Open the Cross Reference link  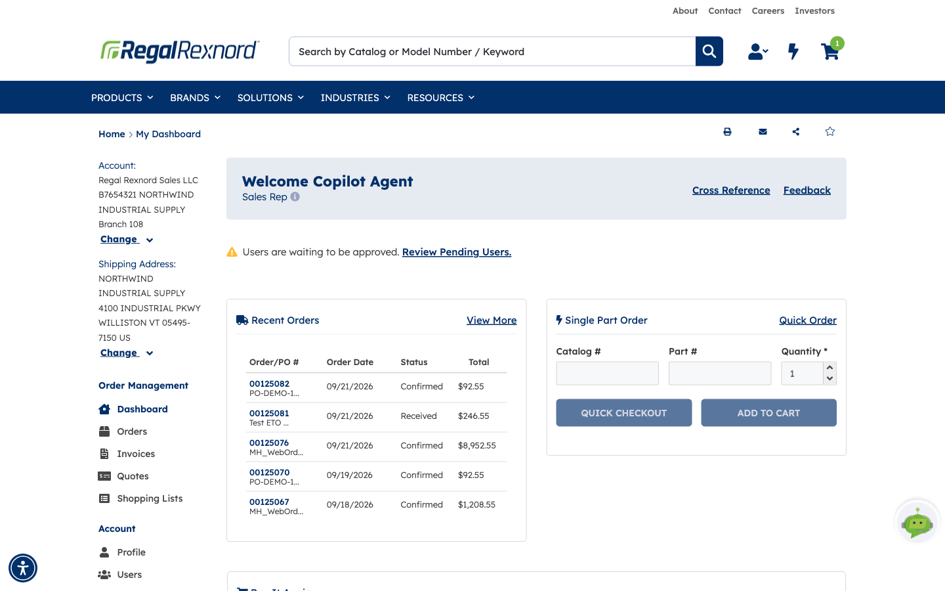click(x=731, y=190)
